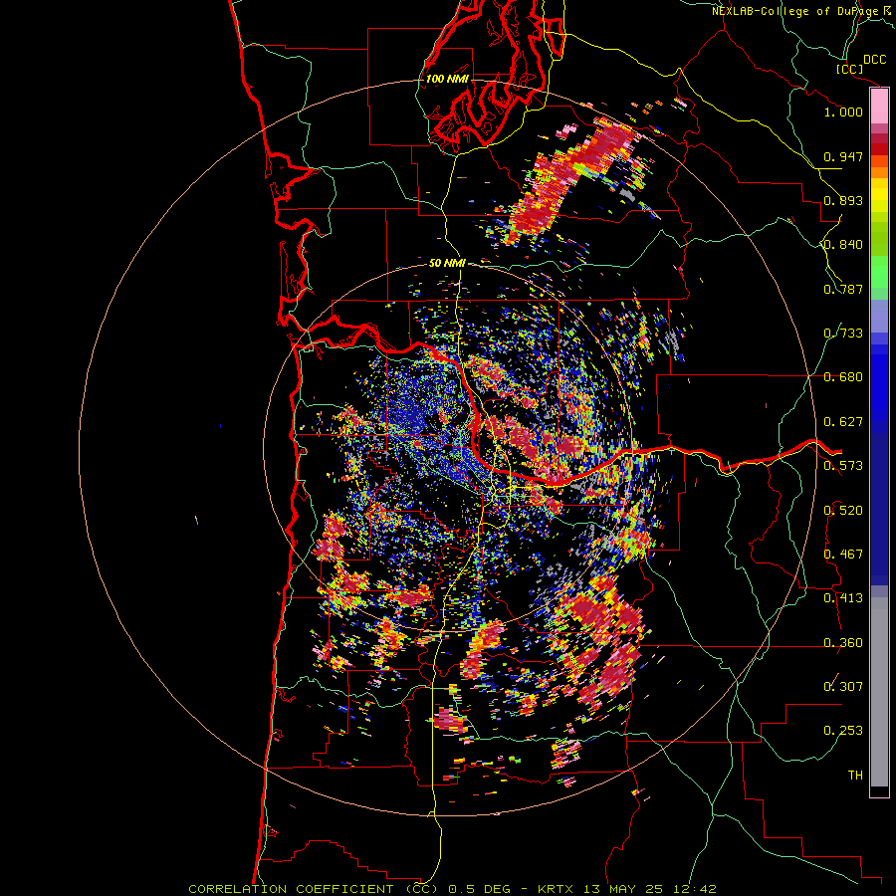Image resolution: width=896 pixels, height=896 pixels.
Task: Pick the light pink colorbar segment beside 1.000
Action: [879, 107]
